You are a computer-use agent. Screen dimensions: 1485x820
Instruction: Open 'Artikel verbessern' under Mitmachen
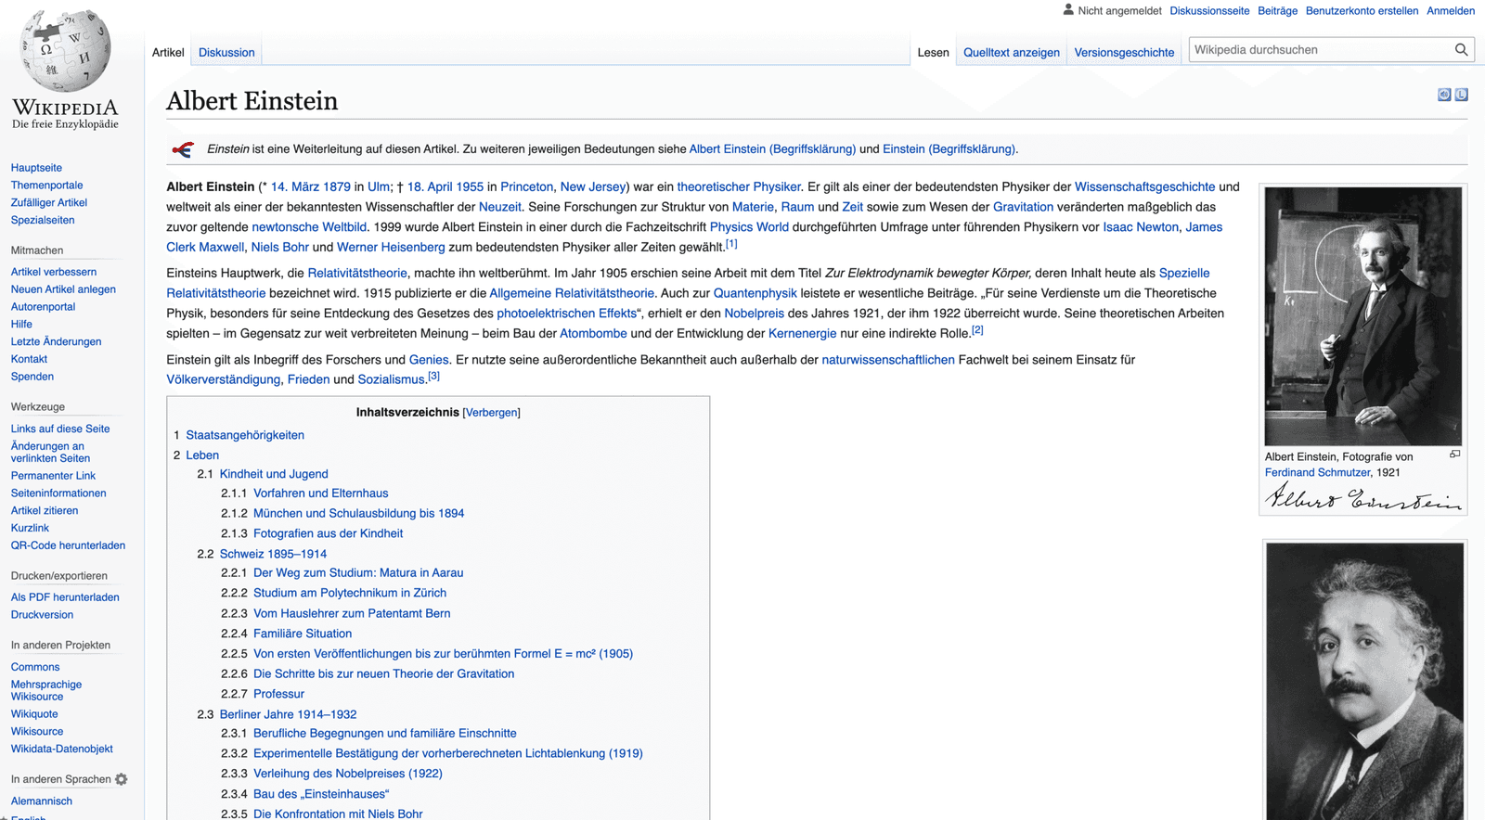pos(54,273)
